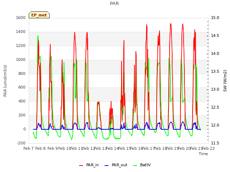The image size is (230, 172).
Task: Click the Feb 16 date tick label
Action: pyautogui.click(x=136, y=149)
